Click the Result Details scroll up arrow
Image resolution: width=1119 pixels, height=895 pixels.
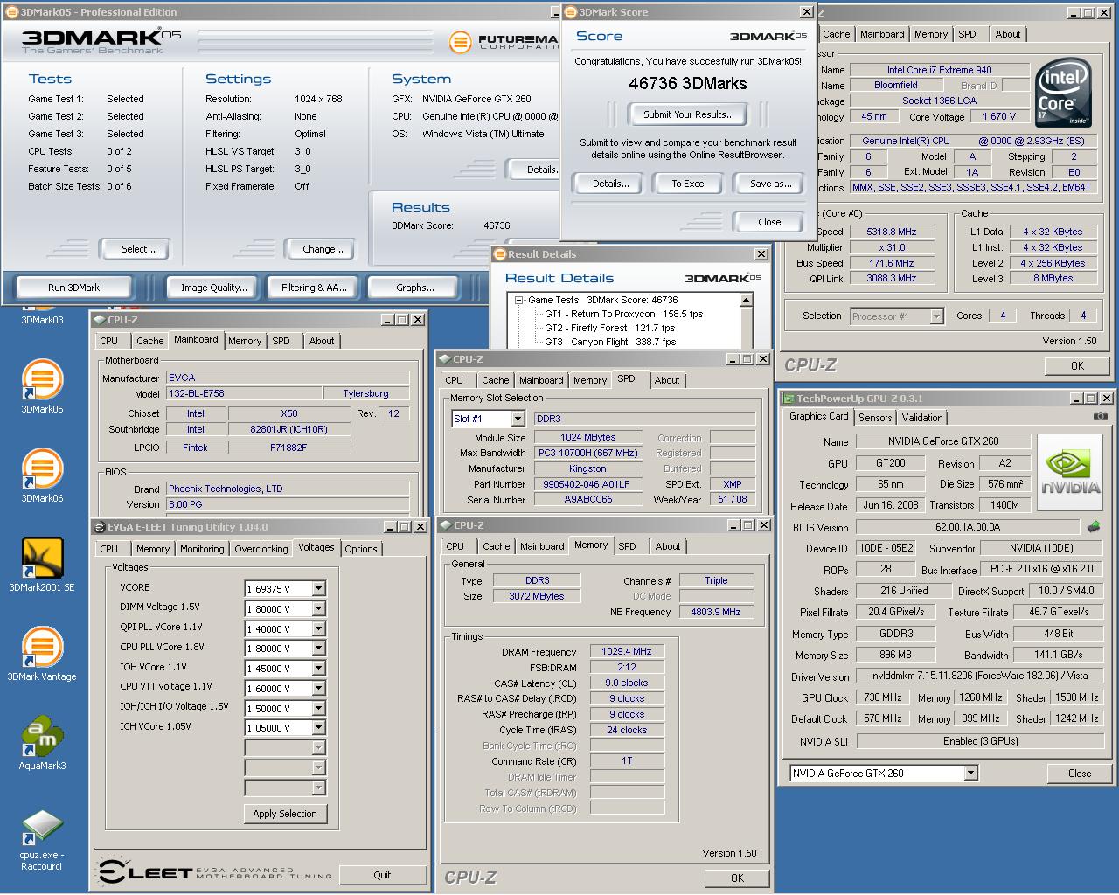tap(746, 300)
